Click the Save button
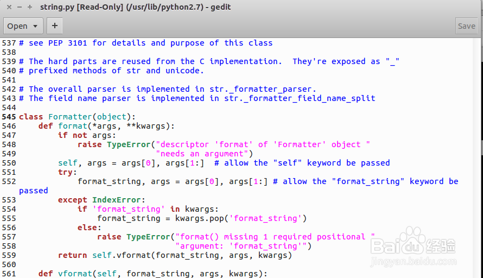Image resolution: width=483 pixels, height=278 pixels. click(466, 26)
